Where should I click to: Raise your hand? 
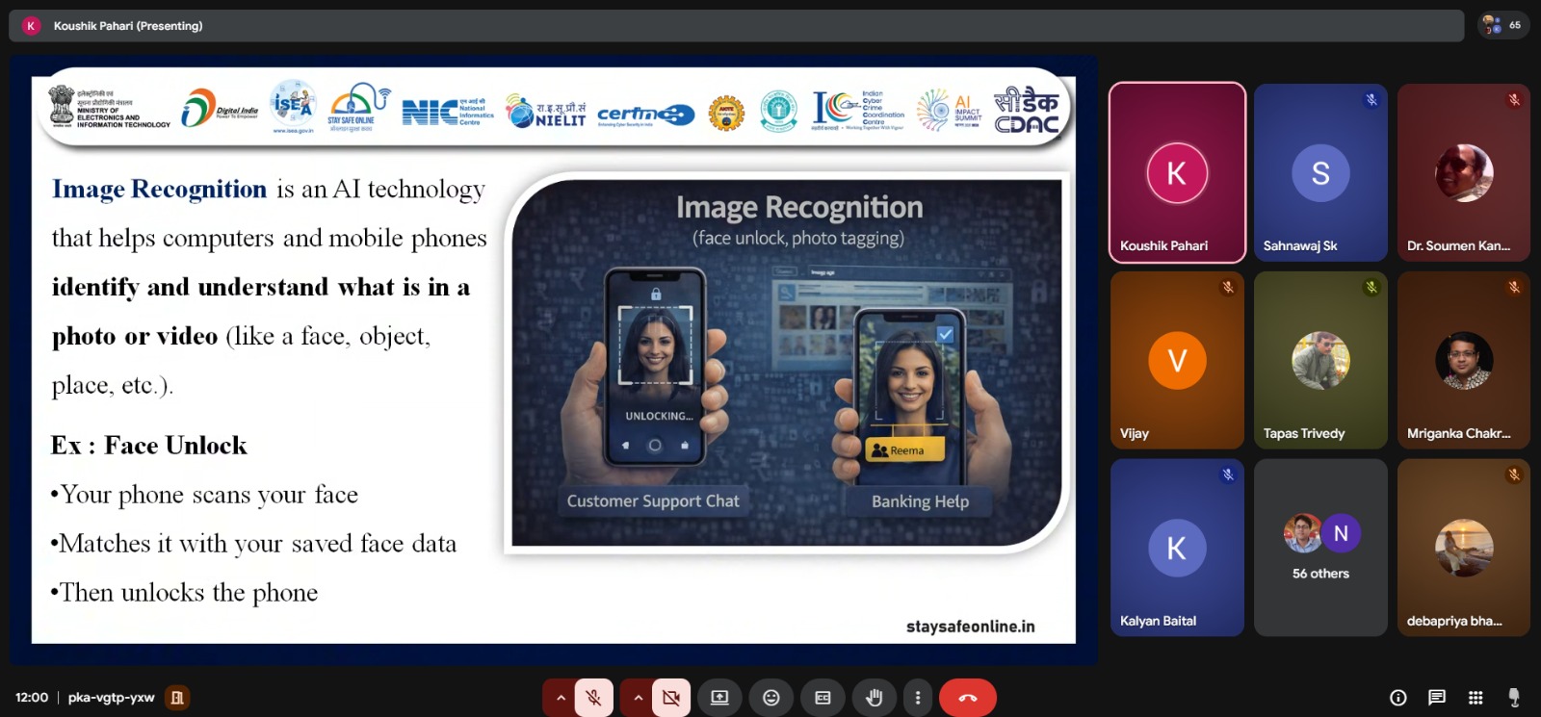pyautogui.click(x=875, y=698)
